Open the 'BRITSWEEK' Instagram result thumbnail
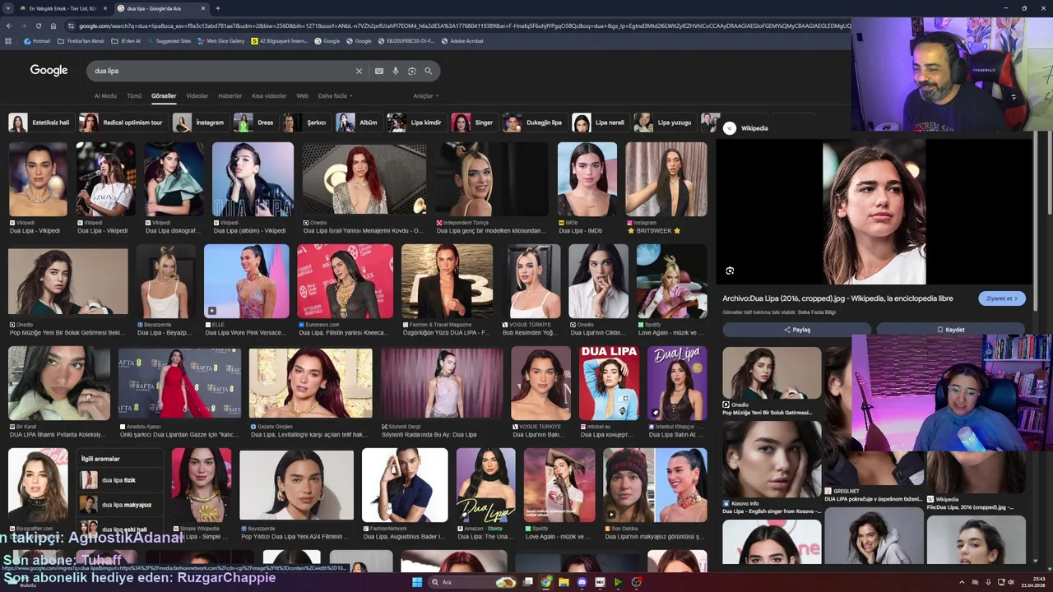Viewport: 1053px width, 592px height. click(666, 179)
